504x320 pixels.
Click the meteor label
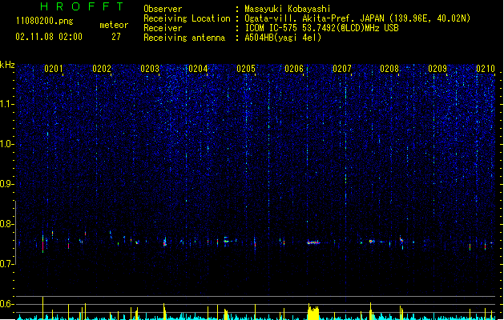(114, 25)
